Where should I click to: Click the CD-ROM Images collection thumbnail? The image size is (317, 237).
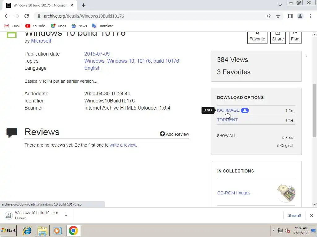[286, 193]
